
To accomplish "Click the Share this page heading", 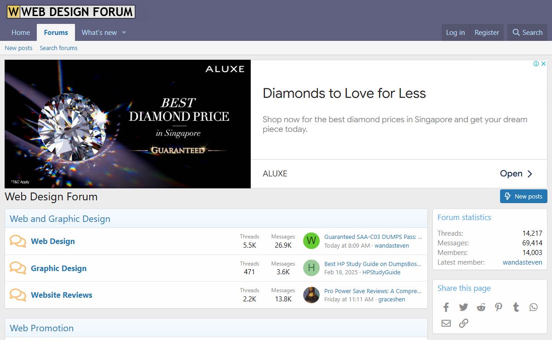I will click(x=464, y=288).
